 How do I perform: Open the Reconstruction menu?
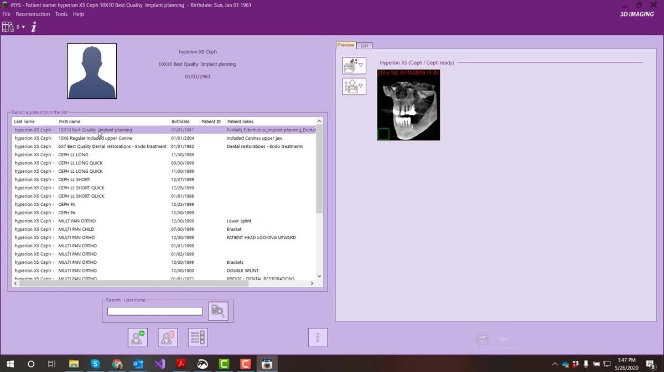(x=33, y=14)
